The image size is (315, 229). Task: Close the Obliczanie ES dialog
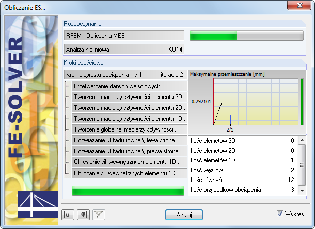point(299,5)
